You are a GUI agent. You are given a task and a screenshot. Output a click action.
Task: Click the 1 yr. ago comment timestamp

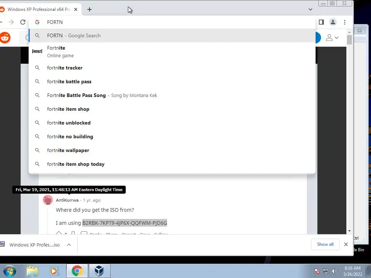click(92, 200)
